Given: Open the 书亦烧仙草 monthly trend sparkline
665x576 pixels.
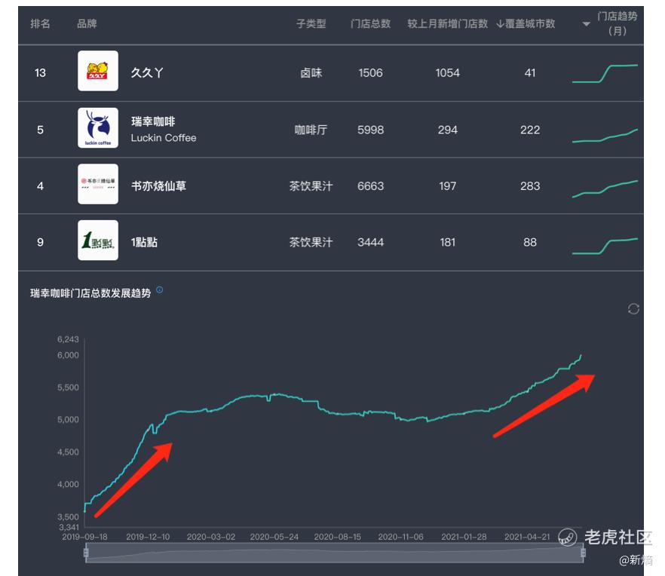Looking at the screenshot, I should pos(605,189).
